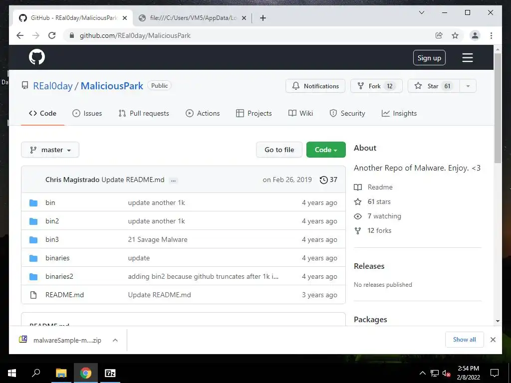Open the green Code dropdown
Image resolution: width=511 pixels, height=383 pixels.
point(326,150)
